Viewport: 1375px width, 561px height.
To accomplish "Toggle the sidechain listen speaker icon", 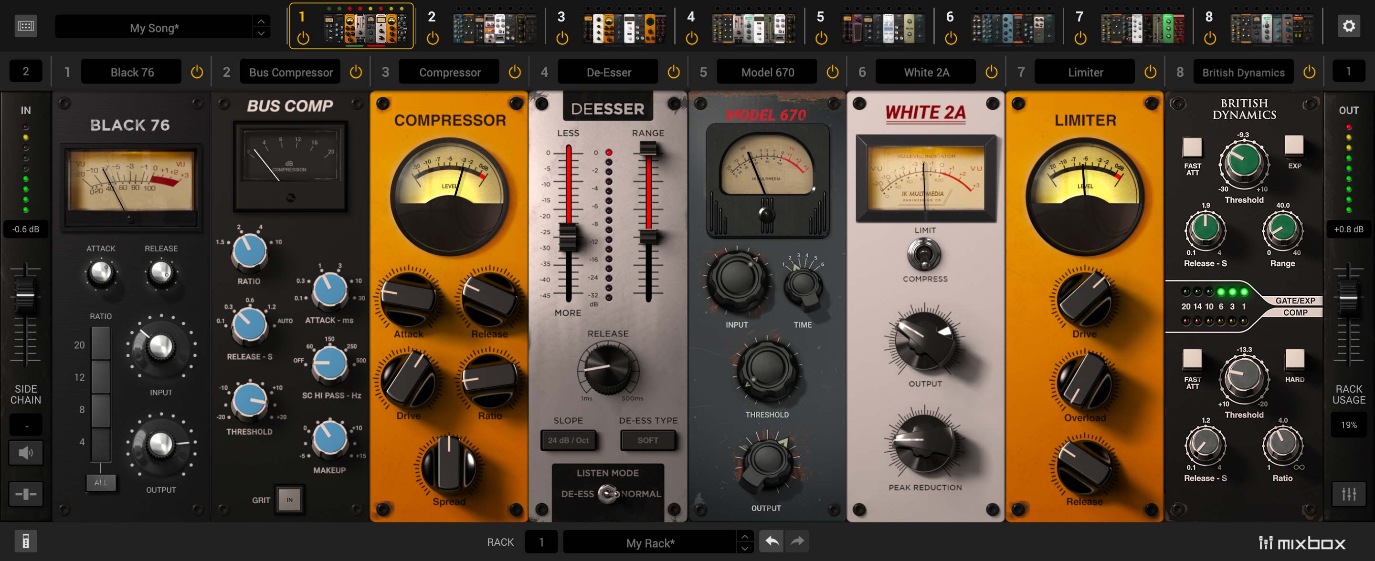I will point(26,453).
